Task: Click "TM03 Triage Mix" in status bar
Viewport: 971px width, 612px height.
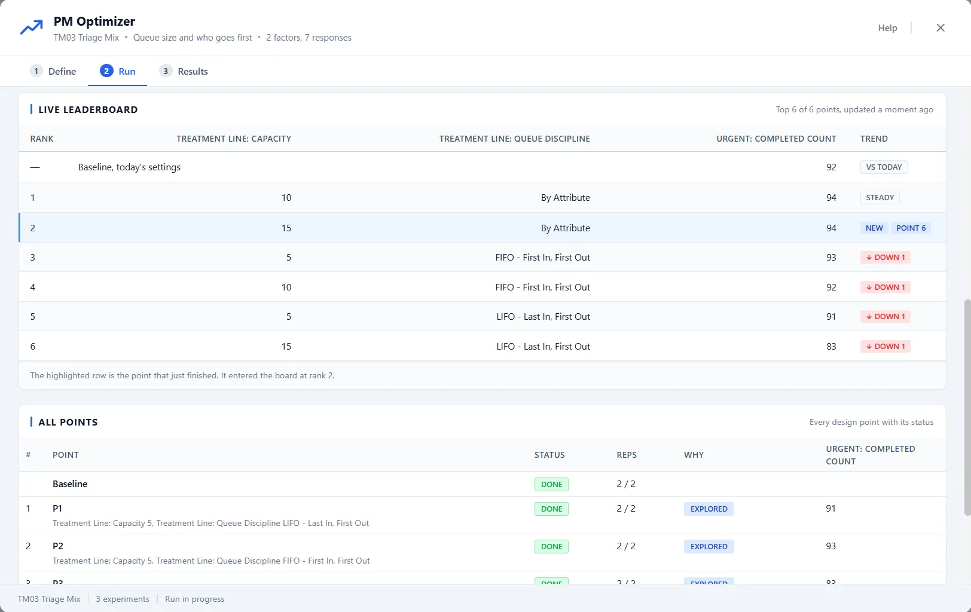Action: pyautogui.click(x=49, y=599)
